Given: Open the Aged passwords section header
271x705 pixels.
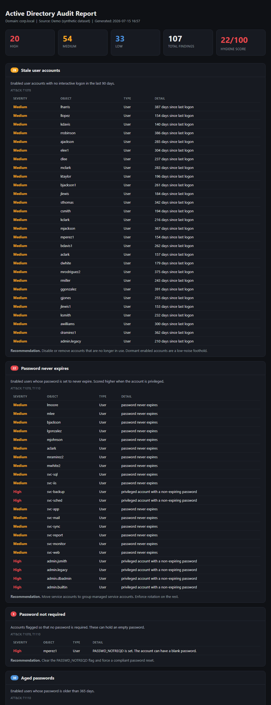Looking at the screenshot, I should pyautogui.click(x=135, y=678).
